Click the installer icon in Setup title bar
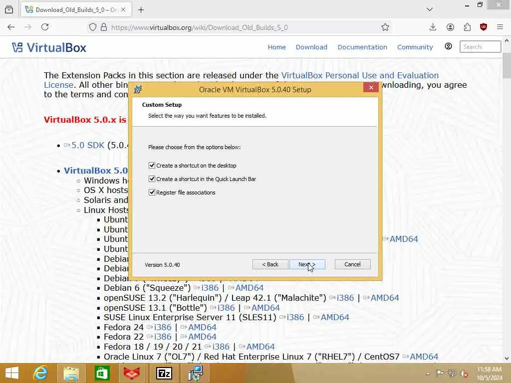This screenshot has width=511, height=383. click(138, 90)
